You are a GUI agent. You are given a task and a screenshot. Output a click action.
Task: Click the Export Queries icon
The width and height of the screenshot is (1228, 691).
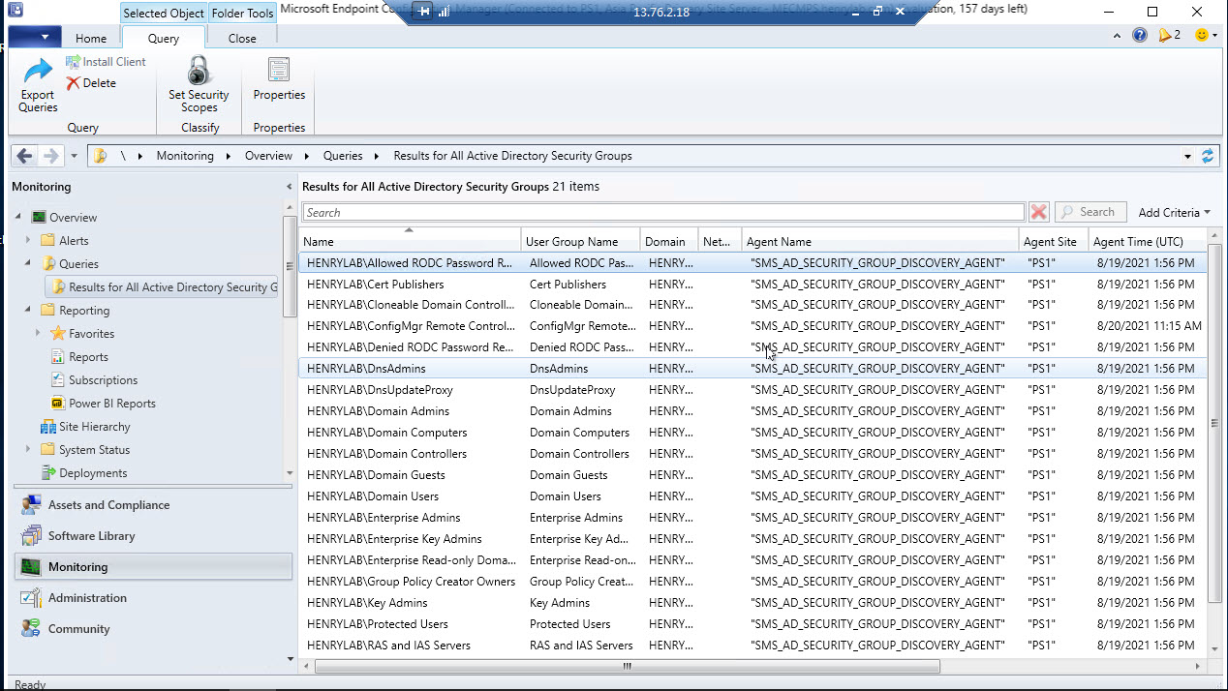click(38, 73)
